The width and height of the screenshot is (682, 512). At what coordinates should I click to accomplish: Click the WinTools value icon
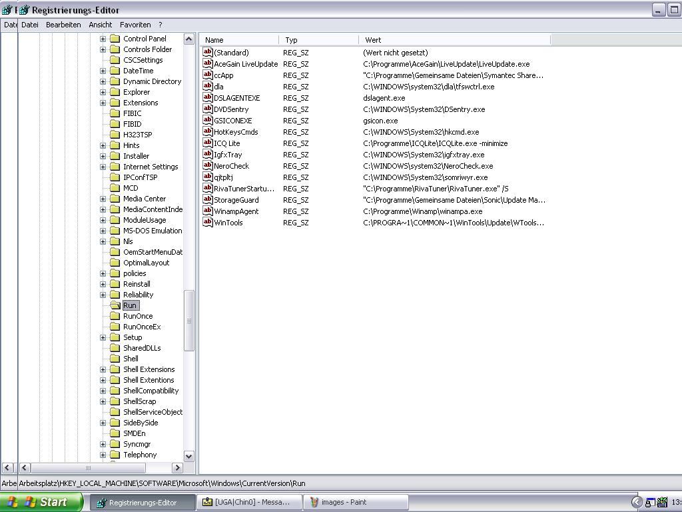[208, 222]
